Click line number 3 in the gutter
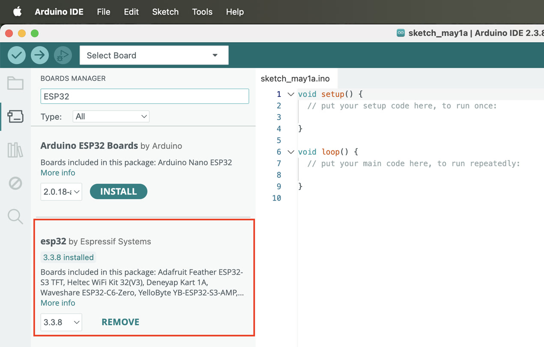544x347 pixels. [279, 117]
